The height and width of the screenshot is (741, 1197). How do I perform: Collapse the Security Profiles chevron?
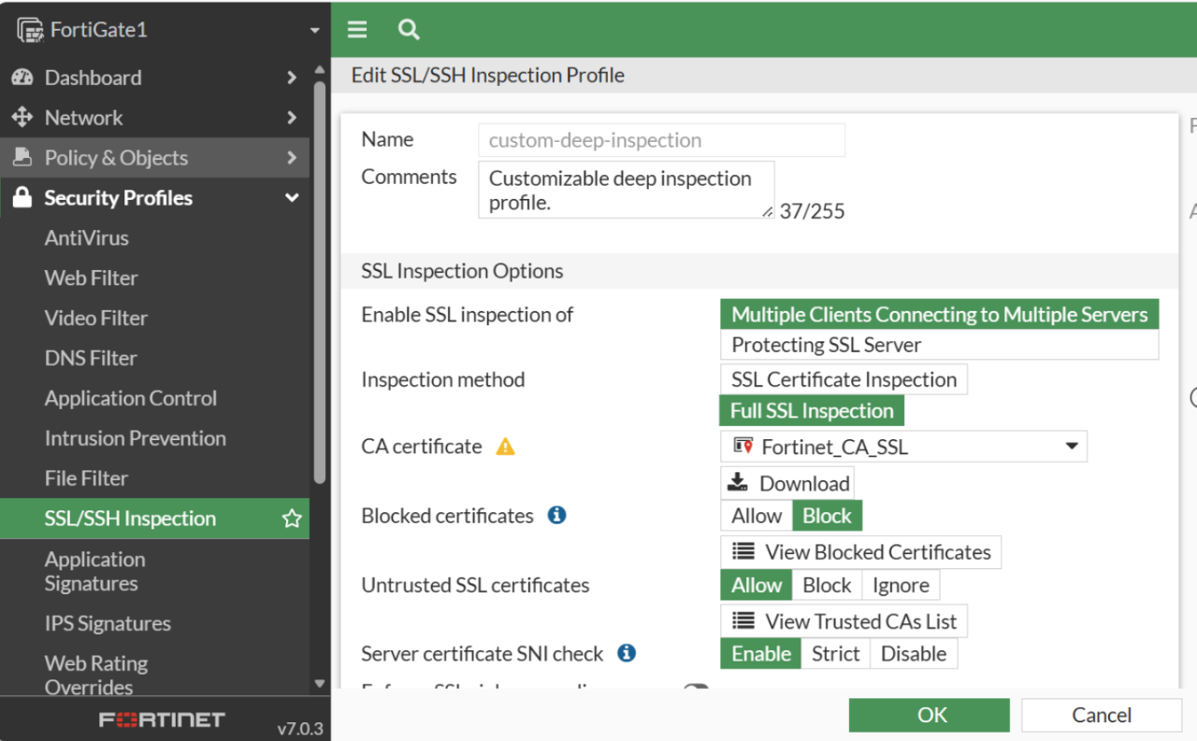(x=292, y=198)
